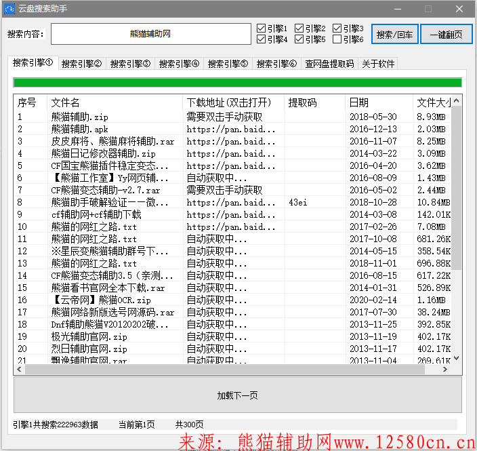Click the green progress bar
This screenshot has height=451, width=477.
pyautogui.click(x=237, y=83)
